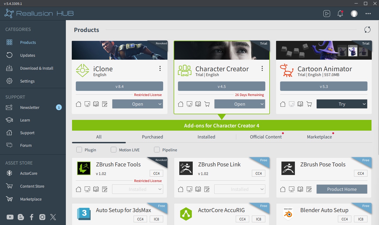Select Cartoon Animator version v 5.3 bar
Image resolution: width=379 pixels, height=225 pixels.
(324, 86)
